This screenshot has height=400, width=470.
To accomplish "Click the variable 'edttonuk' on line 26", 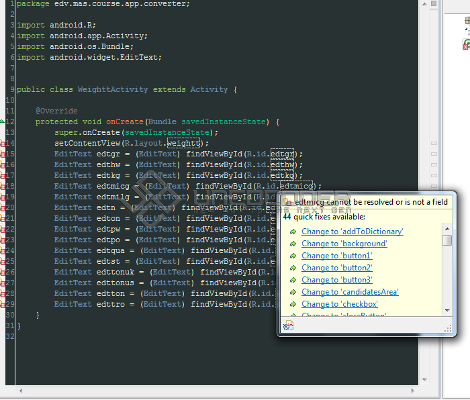I will (x=115, y=272).
